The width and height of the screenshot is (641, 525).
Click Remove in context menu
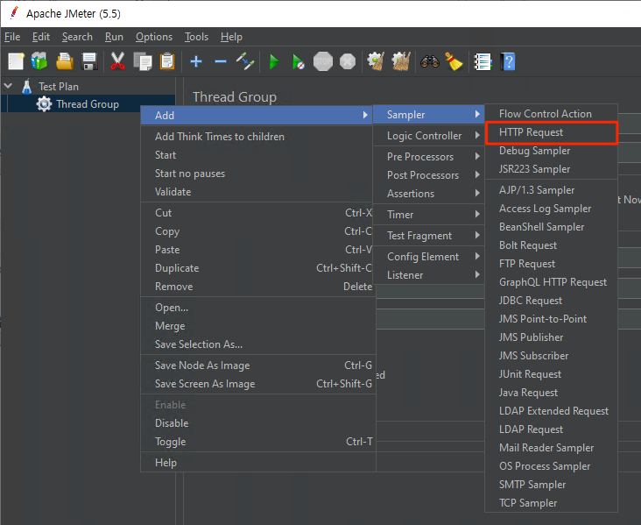point(258,287)
